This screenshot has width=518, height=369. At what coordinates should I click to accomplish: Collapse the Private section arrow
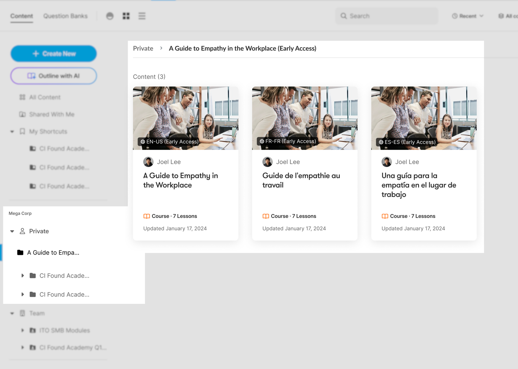[12, 231]
